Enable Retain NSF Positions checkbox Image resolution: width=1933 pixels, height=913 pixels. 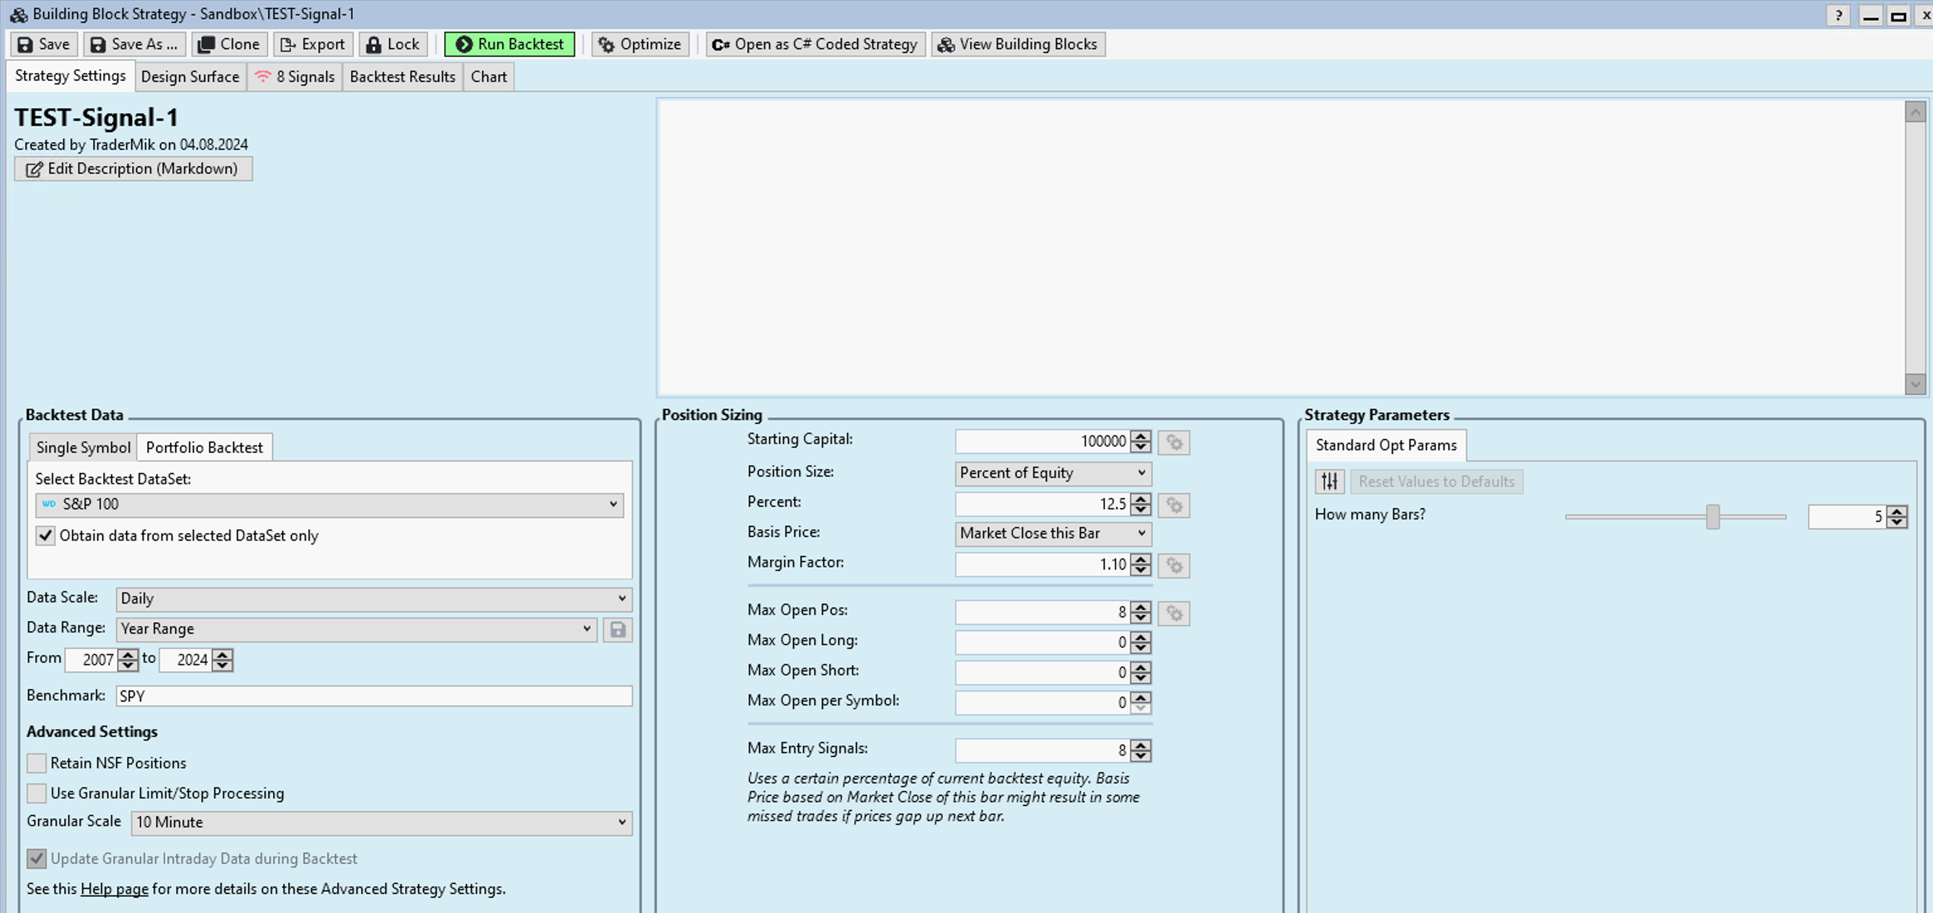(x=36, y=763)
